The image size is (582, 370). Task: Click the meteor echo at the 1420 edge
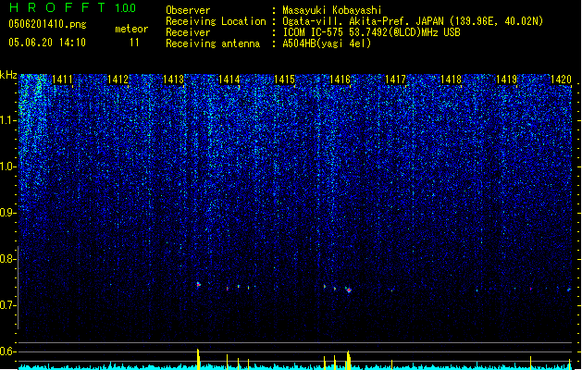[x=569, y=290]
